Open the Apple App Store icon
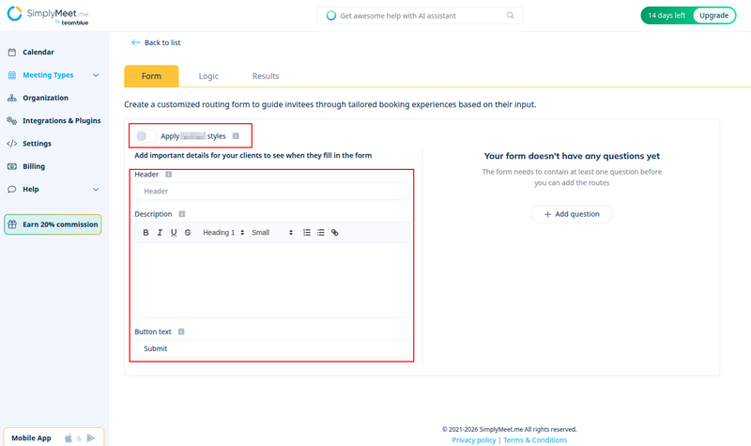The width and height of the screenshot is (751, 446). click(x=69, y=438)
